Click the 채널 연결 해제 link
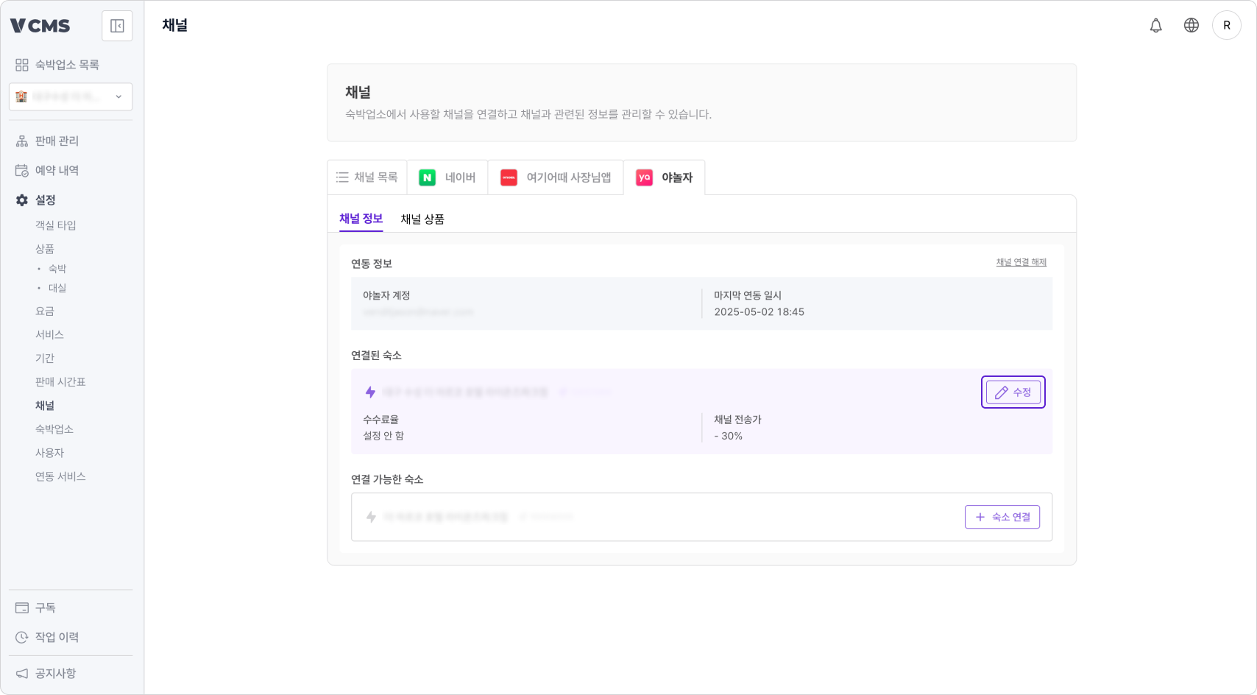 1021,261
